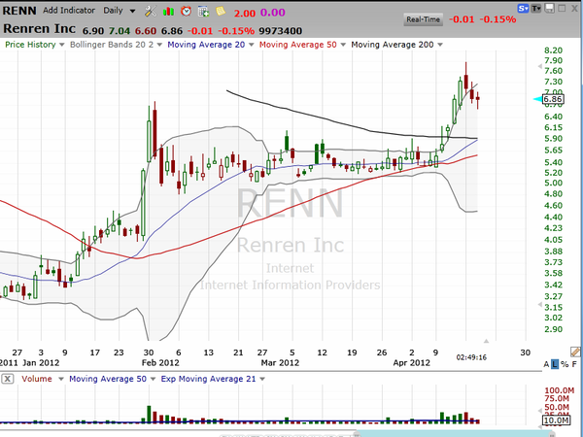Viewport: 583px width, 437px height.
Task: Expand Bollinger Bands 20 2 dropdown
Action: pyautogui.click(x=159, y=45)
